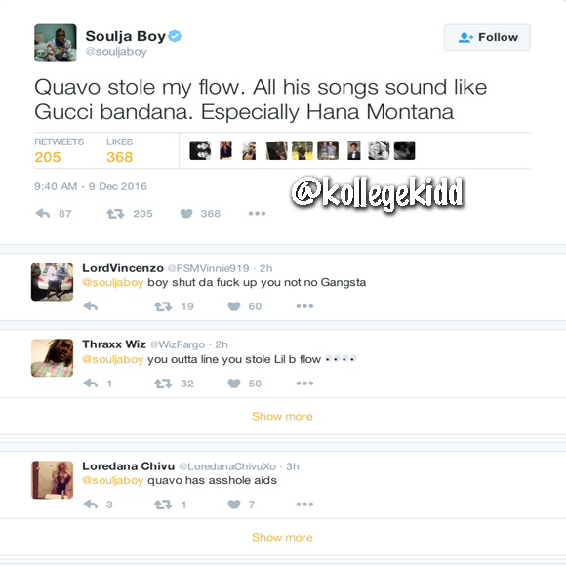Like Loredana Chivu's reply
Viewport: 566px width, 566px height.
234,505
